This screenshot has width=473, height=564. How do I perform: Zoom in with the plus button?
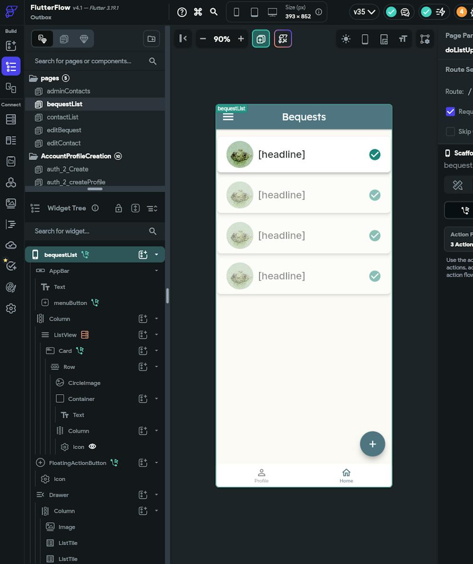click(241, 38)
